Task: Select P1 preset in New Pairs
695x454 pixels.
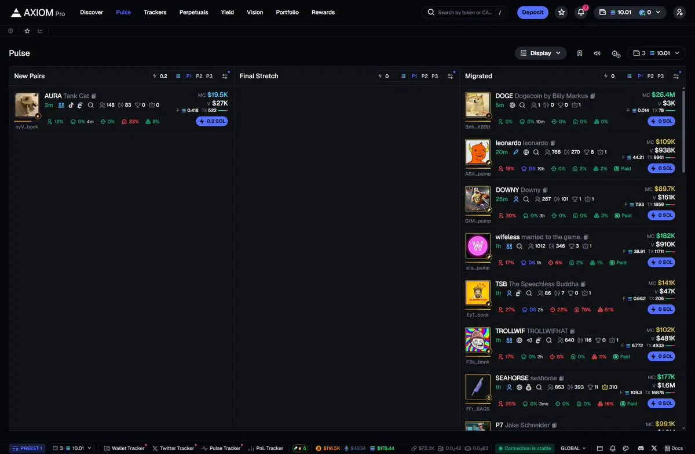Action: click(x=189, y=76)
